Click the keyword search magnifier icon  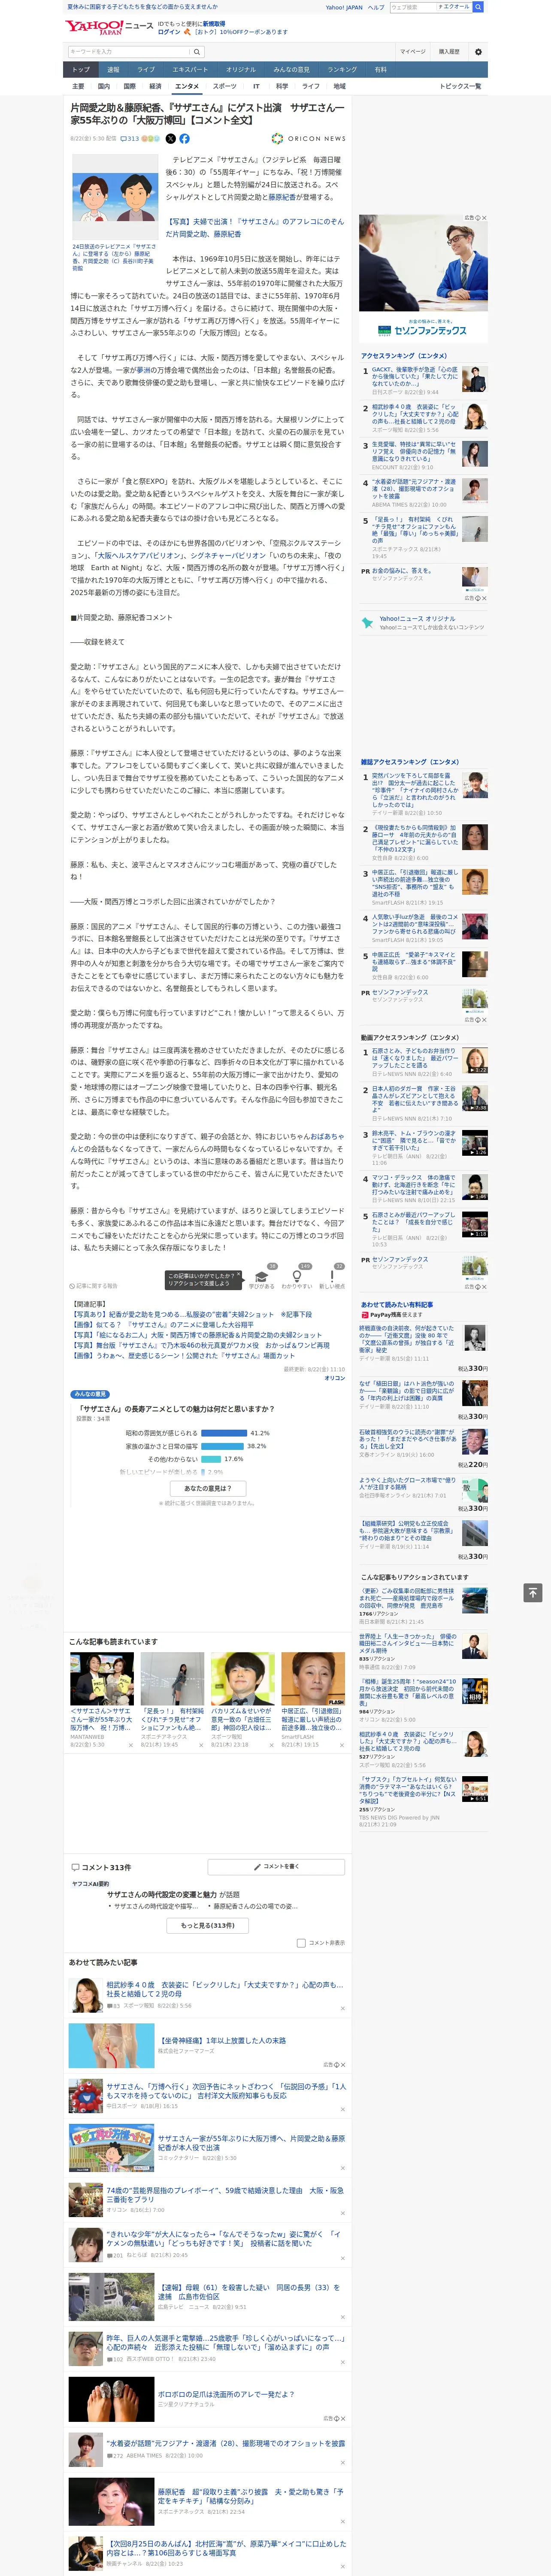click(x=197, y=52)
